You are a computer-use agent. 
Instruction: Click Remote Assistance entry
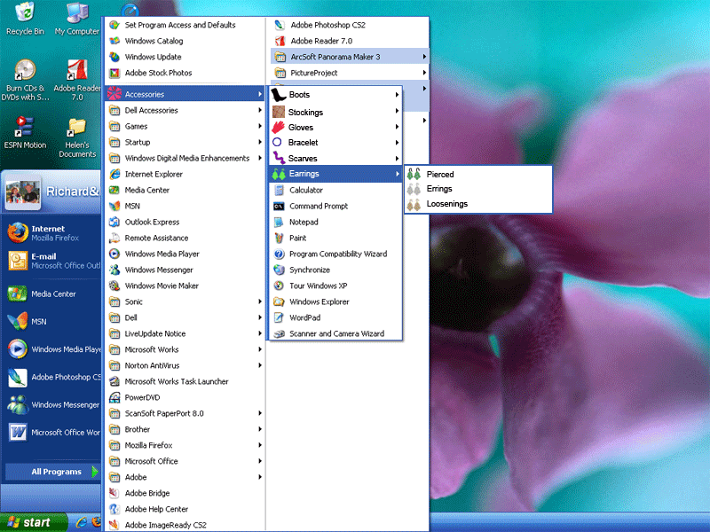(185, 238)
